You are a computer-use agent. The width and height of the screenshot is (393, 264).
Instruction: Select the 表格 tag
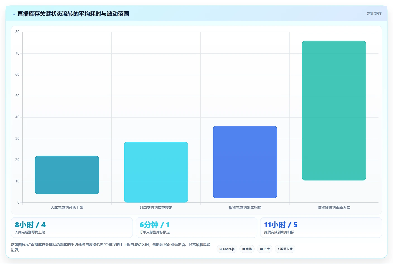coord(247,249)
